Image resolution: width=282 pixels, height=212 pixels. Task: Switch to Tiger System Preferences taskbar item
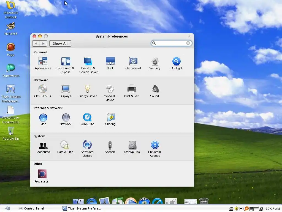pyautogui.click(x=82, y=208)
